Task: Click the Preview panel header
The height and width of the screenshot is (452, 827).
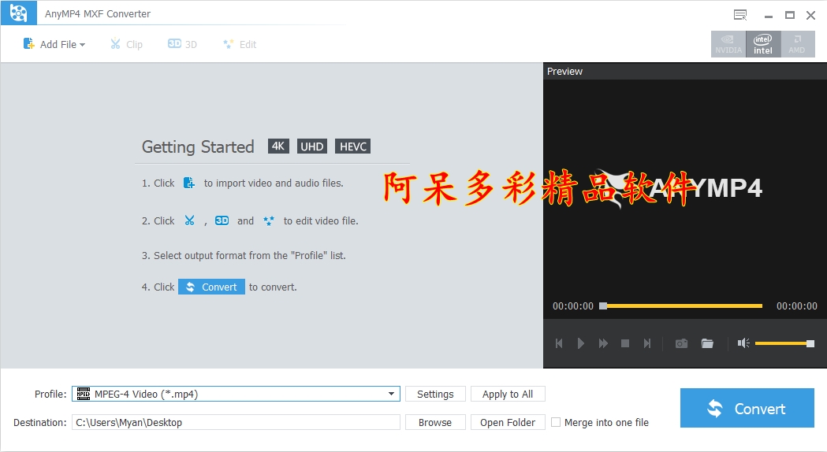Action: click(x=564, y=71)
